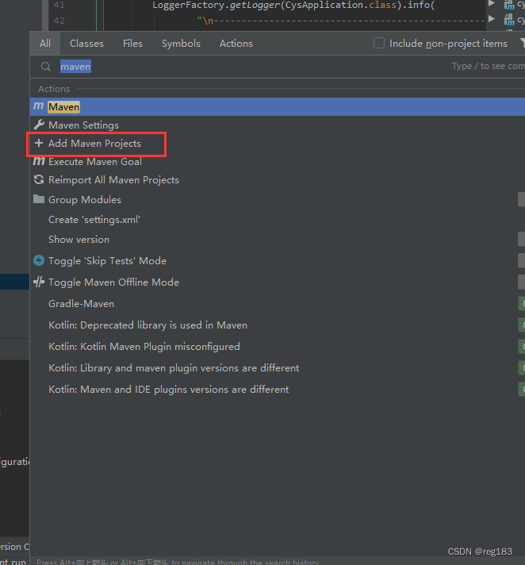Click editor line number 41
Screen dimensions: 525x565
point(59,5)
